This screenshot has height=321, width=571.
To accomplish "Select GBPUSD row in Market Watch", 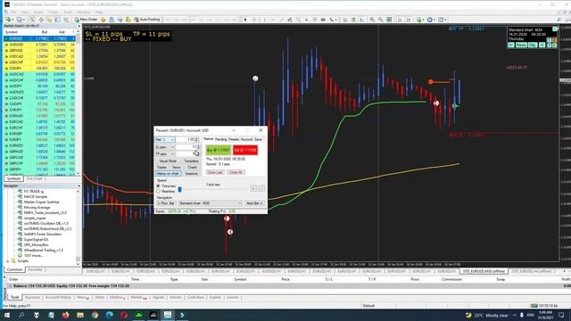I will pos(39,50).
